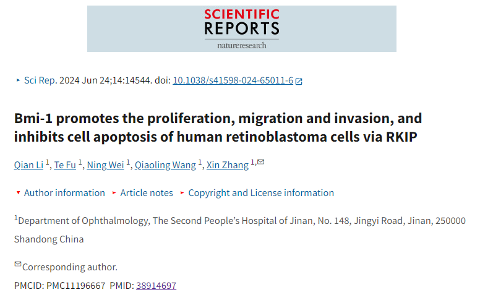Viewport: 480px width, 300px height.
Task: Expand the Article notes section
Action: (x=143, y=193)
